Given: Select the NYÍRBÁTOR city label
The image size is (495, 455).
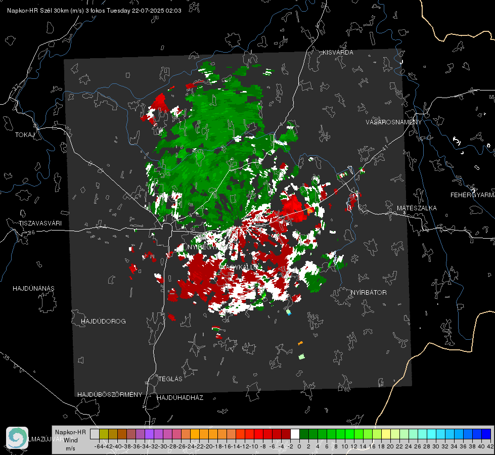Looking at the screenshot, I should click(369, 292).
